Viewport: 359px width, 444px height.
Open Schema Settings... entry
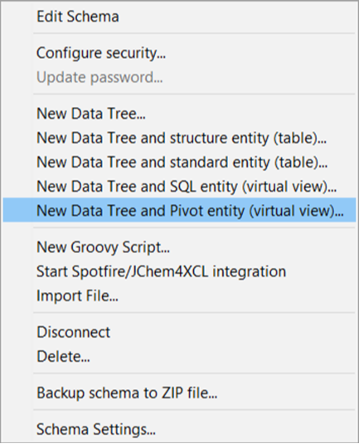coord(179,429)
